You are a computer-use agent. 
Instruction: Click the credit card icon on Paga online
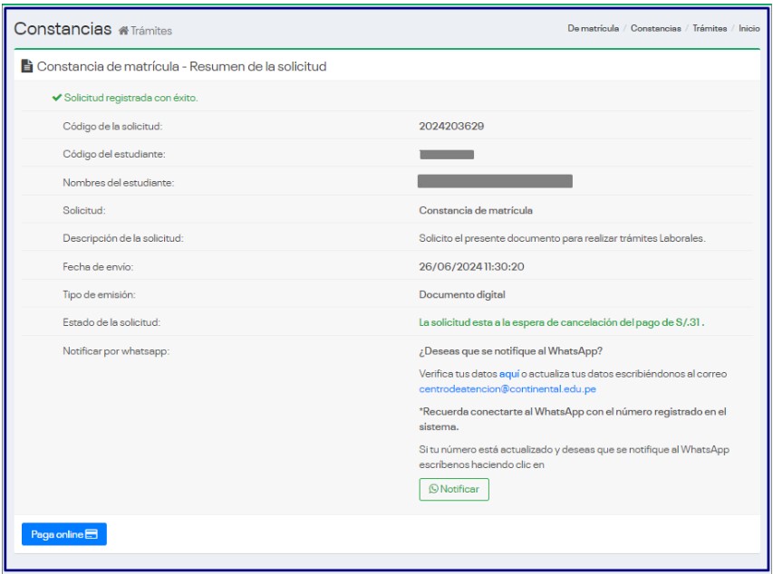pyautogui.click(x=92, y=535)
